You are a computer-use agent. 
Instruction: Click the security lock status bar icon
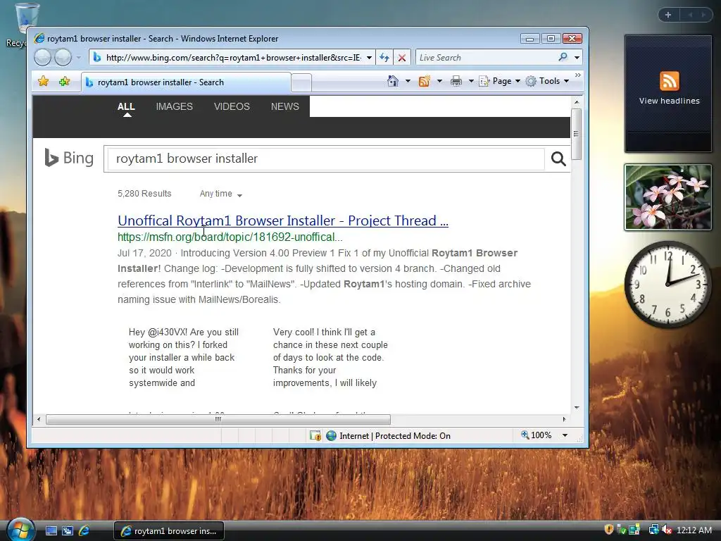tap(315, 435)
